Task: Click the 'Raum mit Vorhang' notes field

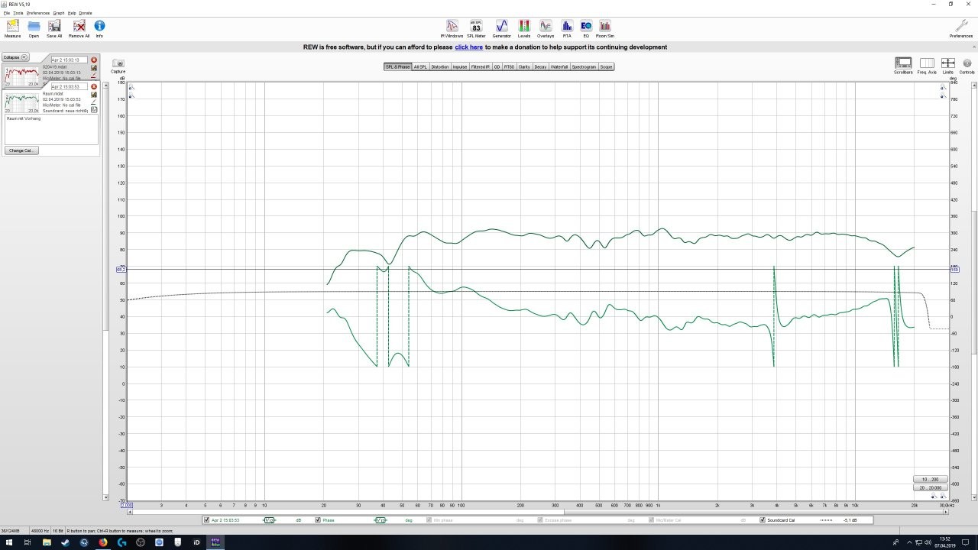Action: click(x=52, y=129)
